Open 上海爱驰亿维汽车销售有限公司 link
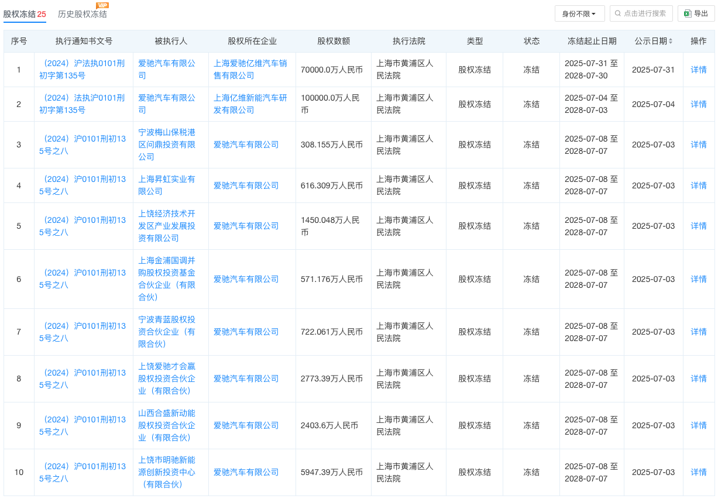The height and width of the screenshot is (499, 718). (250, 70)
